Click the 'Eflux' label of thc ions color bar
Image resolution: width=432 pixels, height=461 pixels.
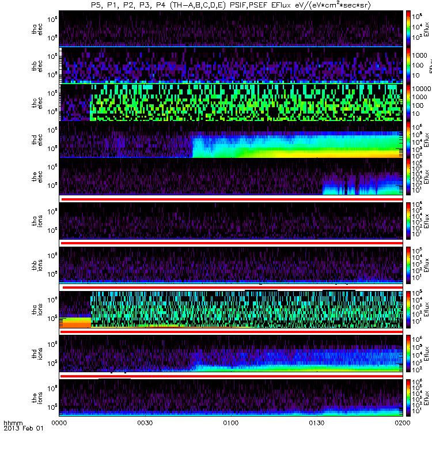pos(426,309)
